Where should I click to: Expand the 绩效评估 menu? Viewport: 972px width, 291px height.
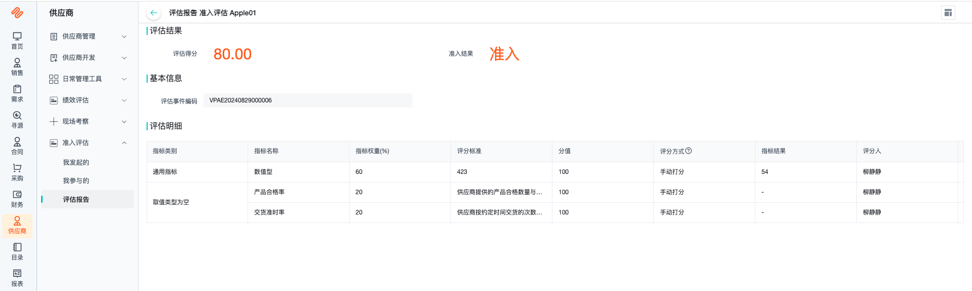(87, 100)
